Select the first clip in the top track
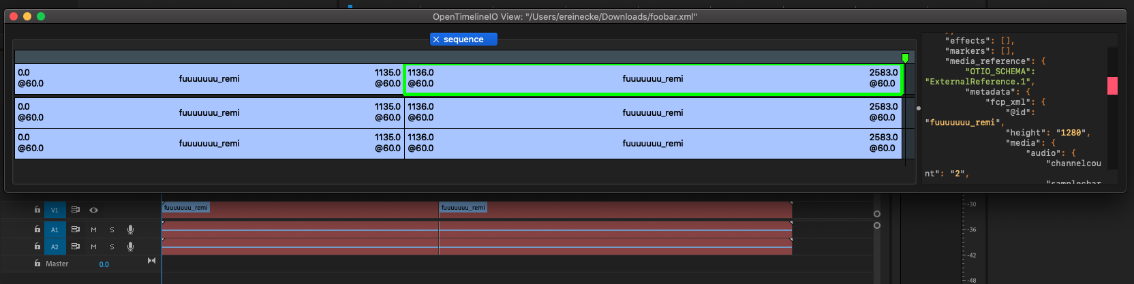The width and height of the screenshot is (1134, 284). (x=209, y=78)
